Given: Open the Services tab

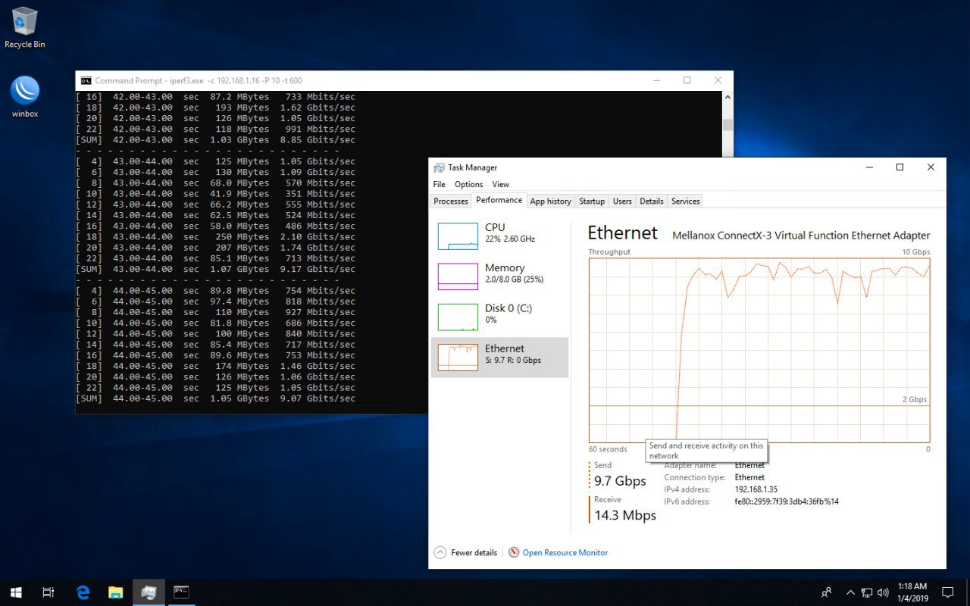Looking at the screenshot, I should click(685, 201).
